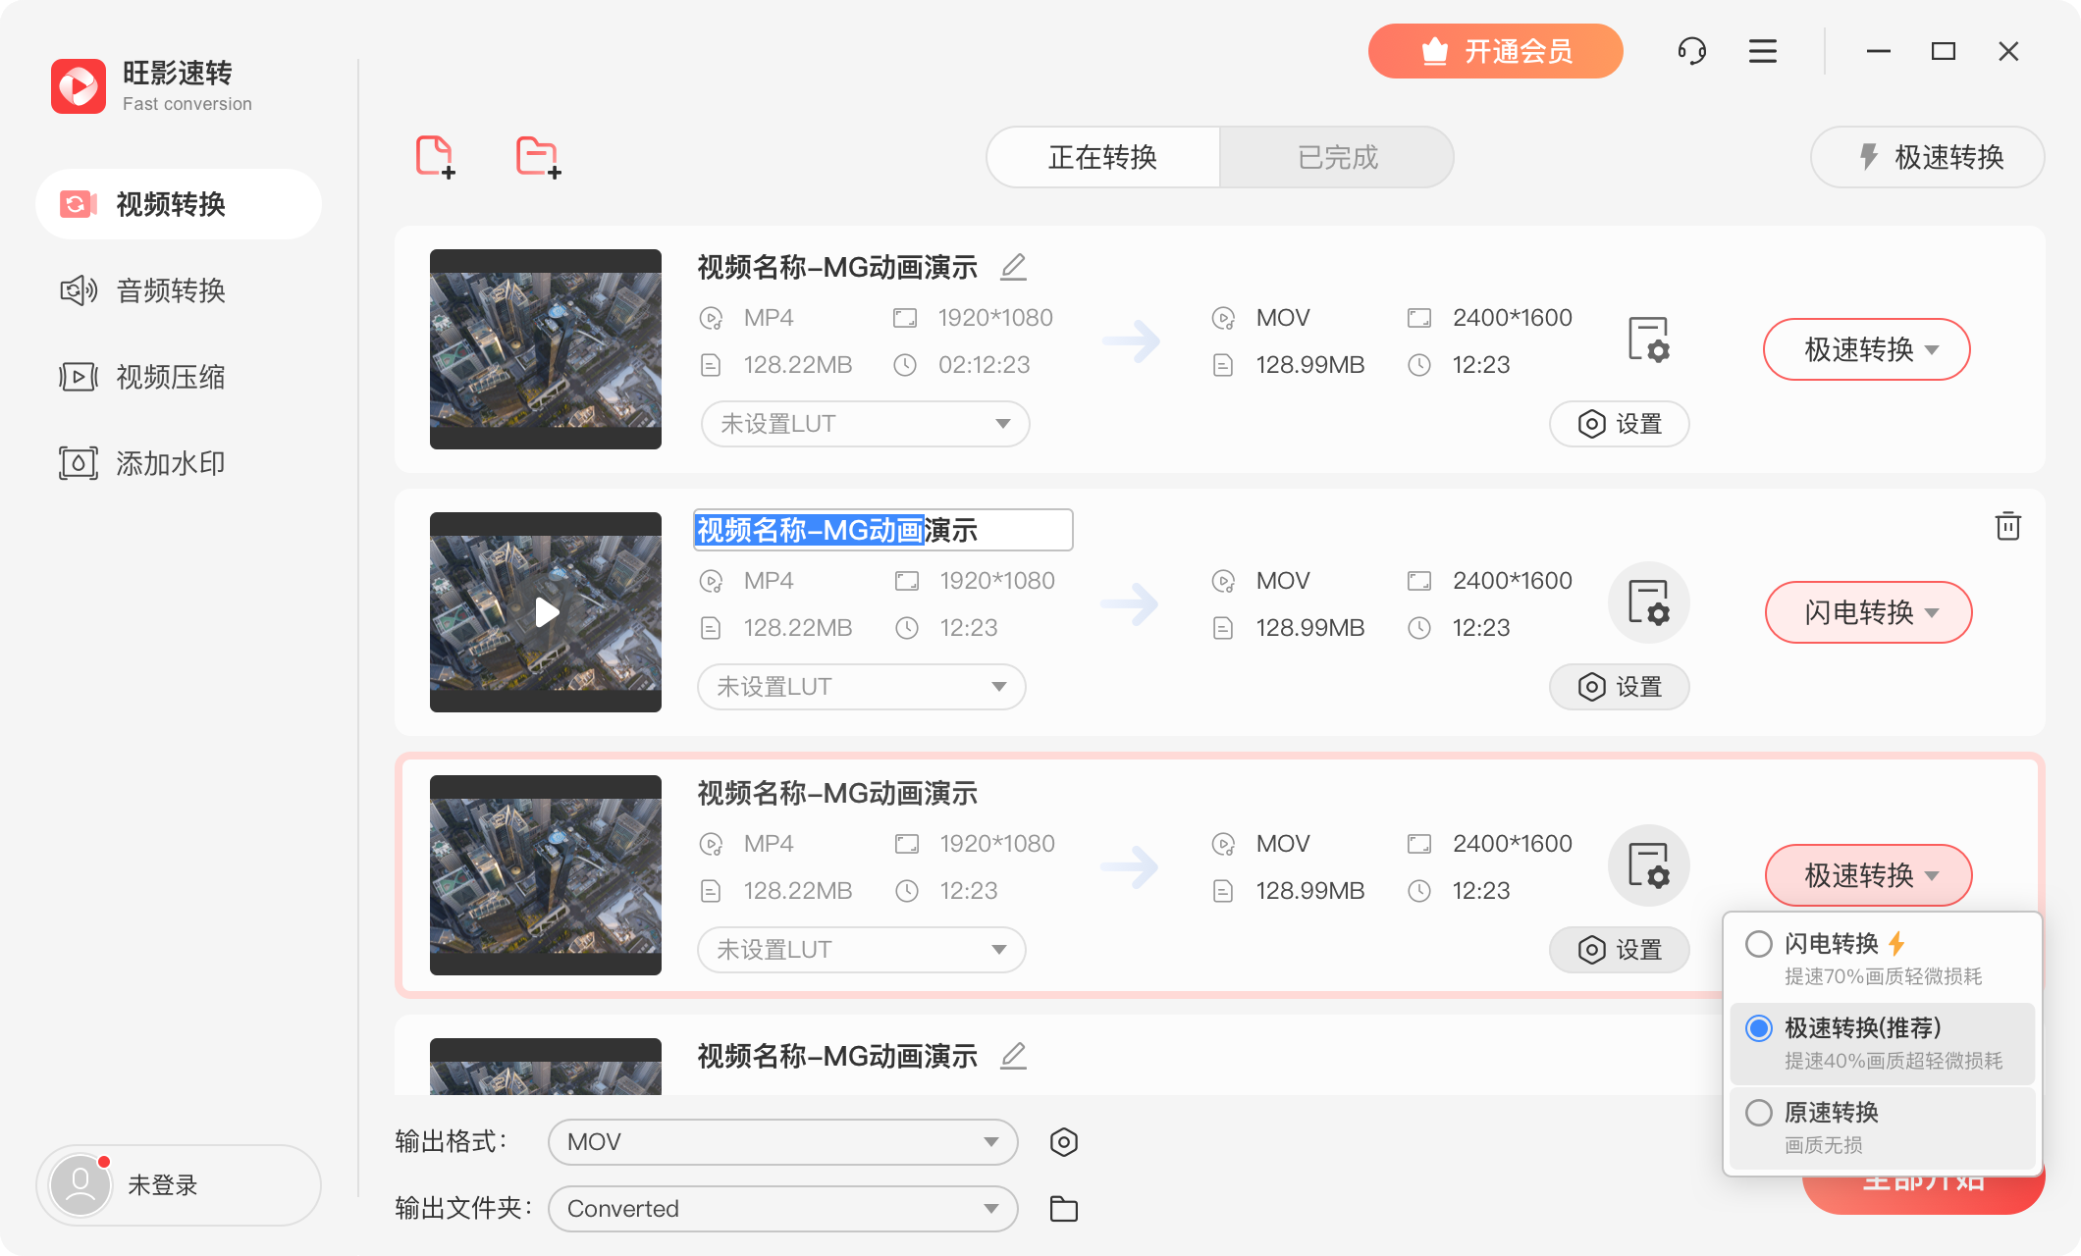Click the add file icon to import video

[x=434, y=158]
